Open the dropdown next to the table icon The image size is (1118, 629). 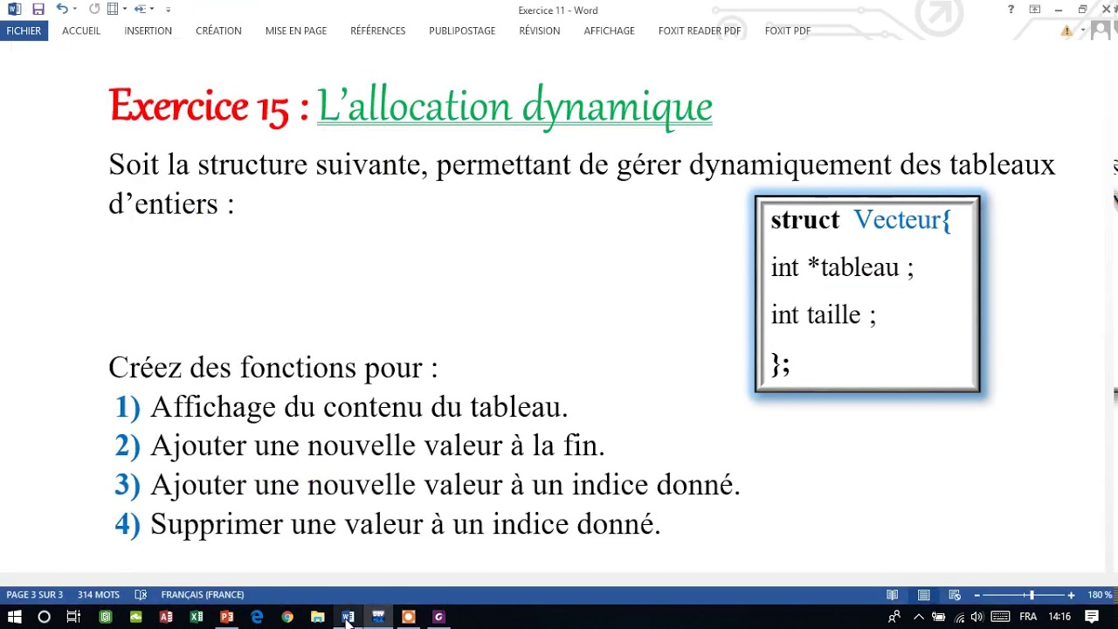[126, 10]
